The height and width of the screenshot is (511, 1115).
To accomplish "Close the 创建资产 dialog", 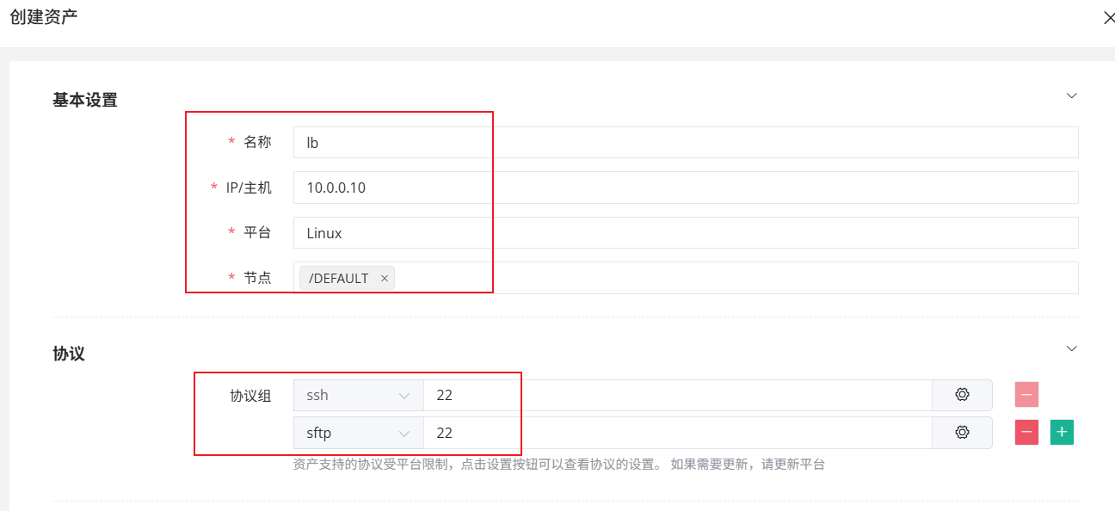I will (x=1109, y=18).
